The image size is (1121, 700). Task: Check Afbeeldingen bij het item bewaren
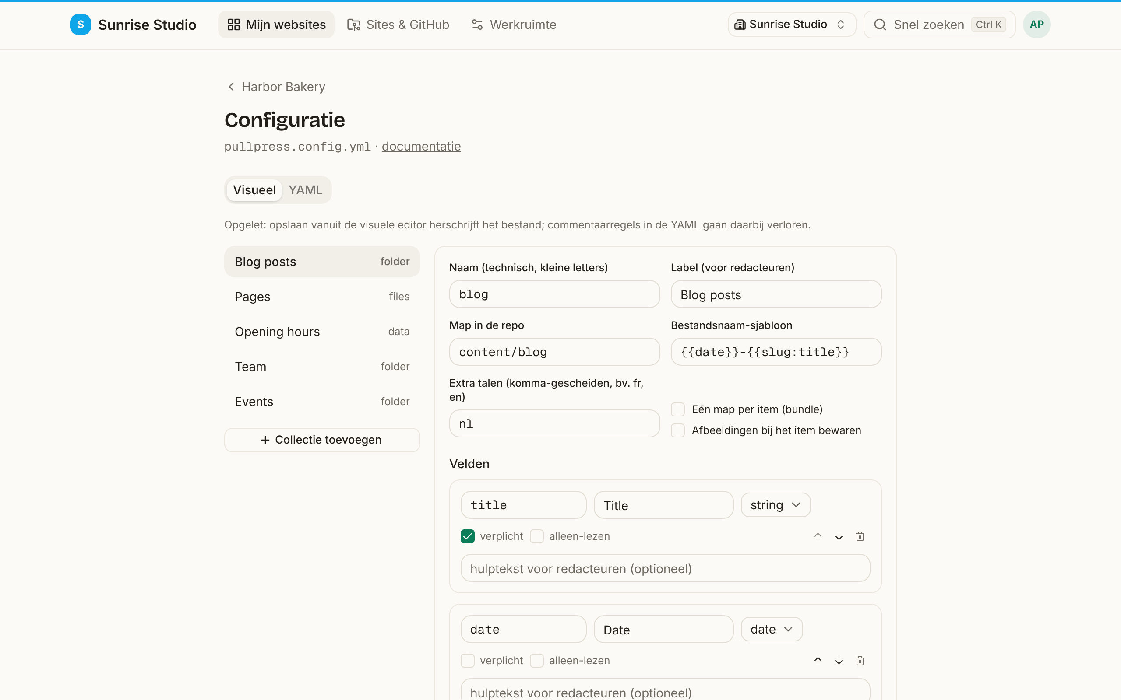pyautogui.click(x=678, y=430)
